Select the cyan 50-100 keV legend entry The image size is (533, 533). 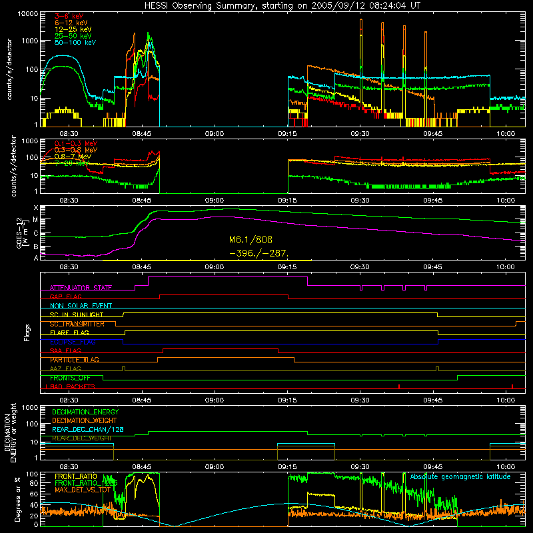pyautogui.click(x=75, y=42)
